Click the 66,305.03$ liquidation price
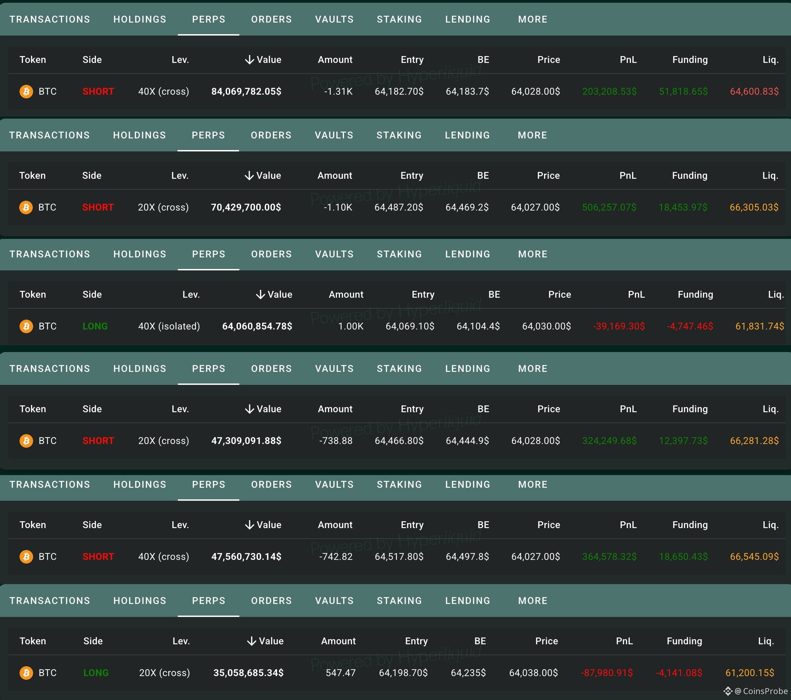This screenshot has width=791, height=700. click(754, 208)
